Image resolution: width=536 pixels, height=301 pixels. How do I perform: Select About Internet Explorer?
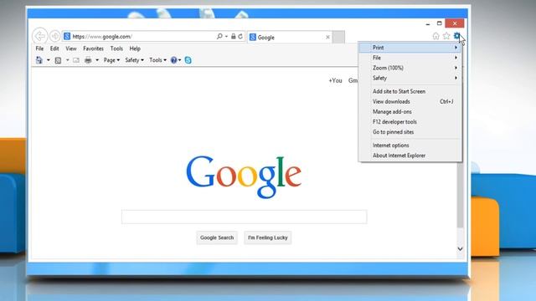[x=410, y=156]
